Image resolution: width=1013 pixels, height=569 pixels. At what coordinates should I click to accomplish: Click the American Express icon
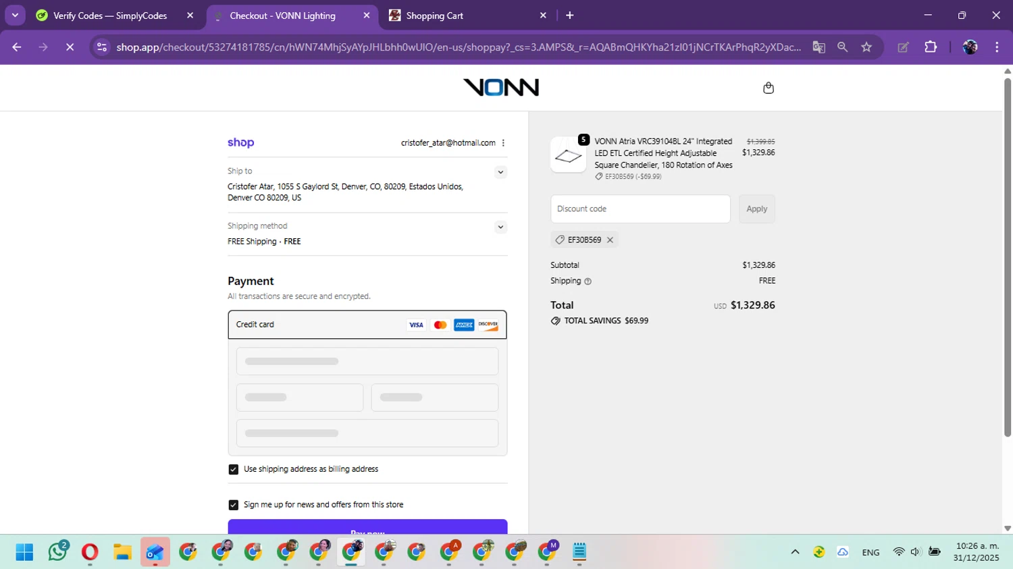pos(464,325)
